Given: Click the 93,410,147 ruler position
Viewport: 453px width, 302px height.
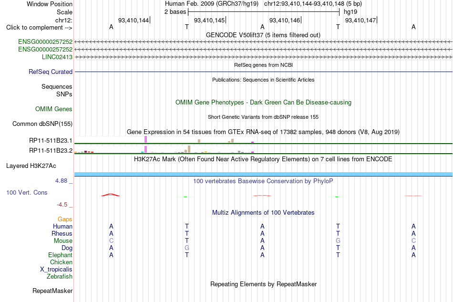Looking at the screenshot, I should click(x=360, y=20).
